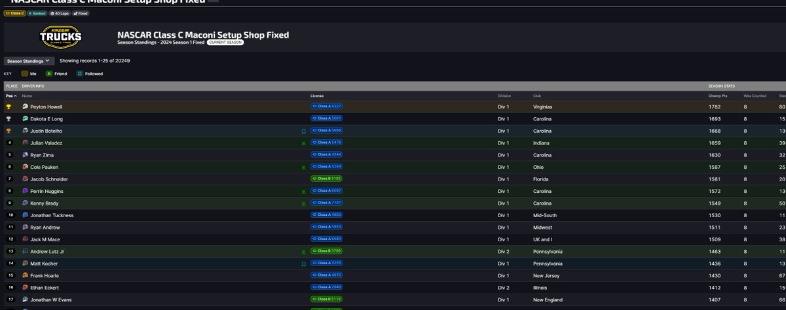Click the Class A 2946 license badge

point(326,287)
